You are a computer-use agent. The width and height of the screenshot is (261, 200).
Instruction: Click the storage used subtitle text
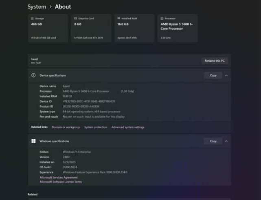coord(44,38)
